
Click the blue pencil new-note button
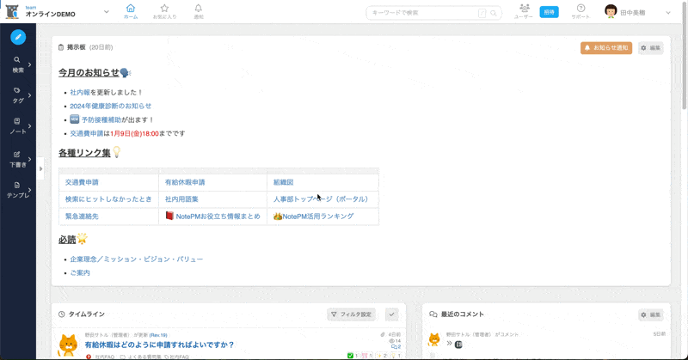click(x=17, y=37)
